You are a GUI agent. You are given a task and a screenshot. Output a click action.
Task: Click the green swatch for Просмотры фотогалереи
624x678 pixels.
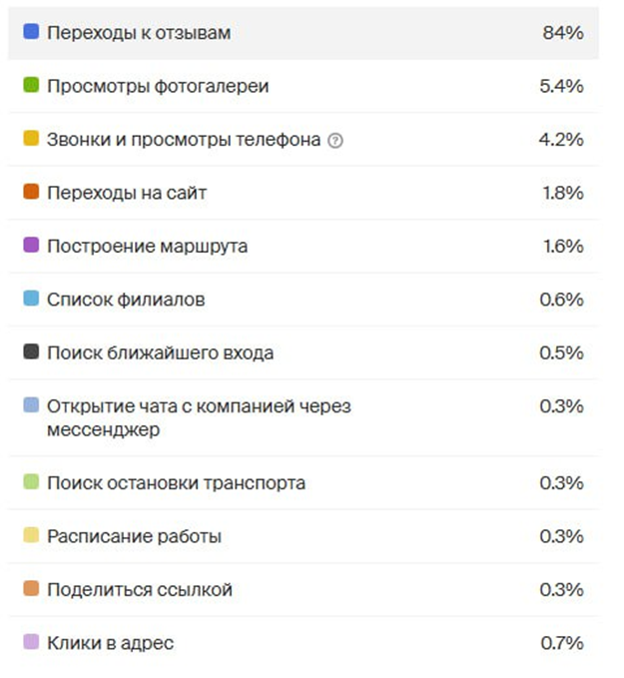31,87
